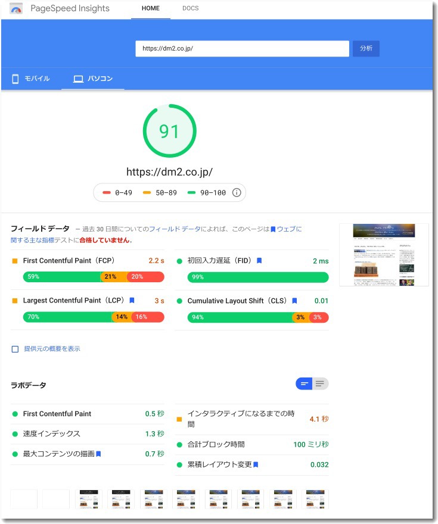Click bookmark icon next to Largest Contentful Paint

(x=132, y=301)
